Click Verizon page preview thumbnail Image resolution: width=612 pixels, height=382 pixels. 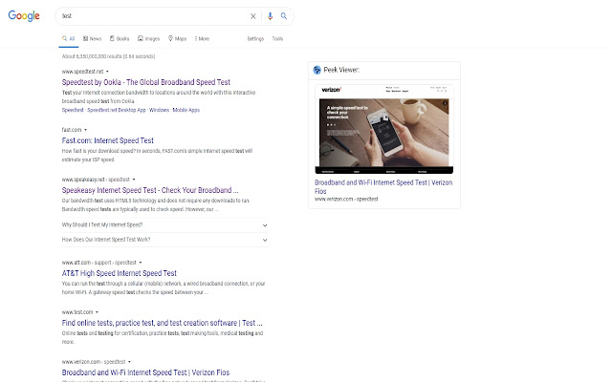(x=384, y=129)
